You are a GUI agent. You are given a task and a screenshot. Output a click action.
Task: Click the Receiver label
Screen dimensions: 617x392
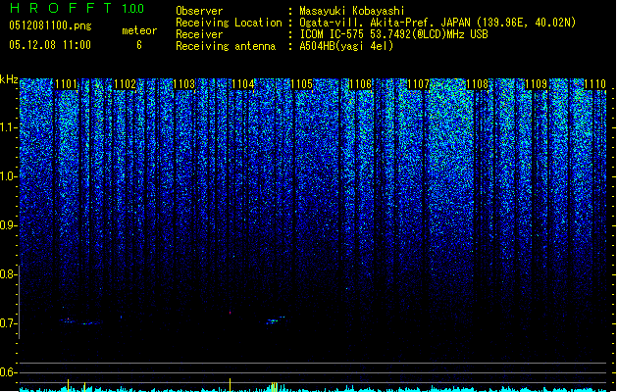click(199, 34)
